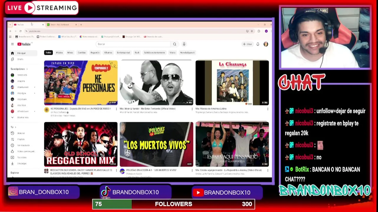
Task: Expand the Tú section chevron
Action: [x=15, y=127]
